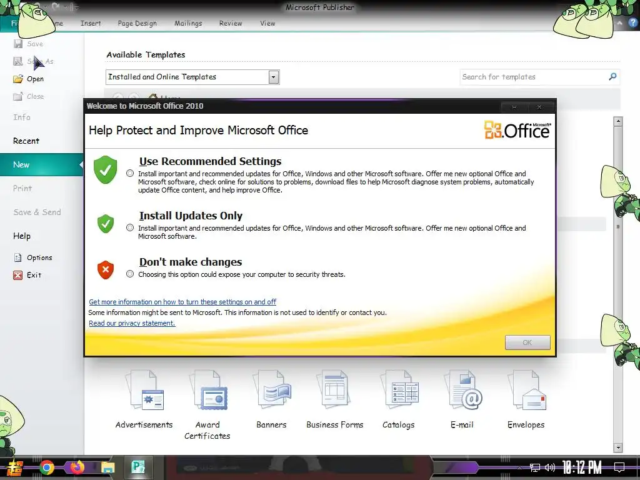This screenshot has width=640, height=480.
Task: Click the blue help question mark icon
Action: 632,23
